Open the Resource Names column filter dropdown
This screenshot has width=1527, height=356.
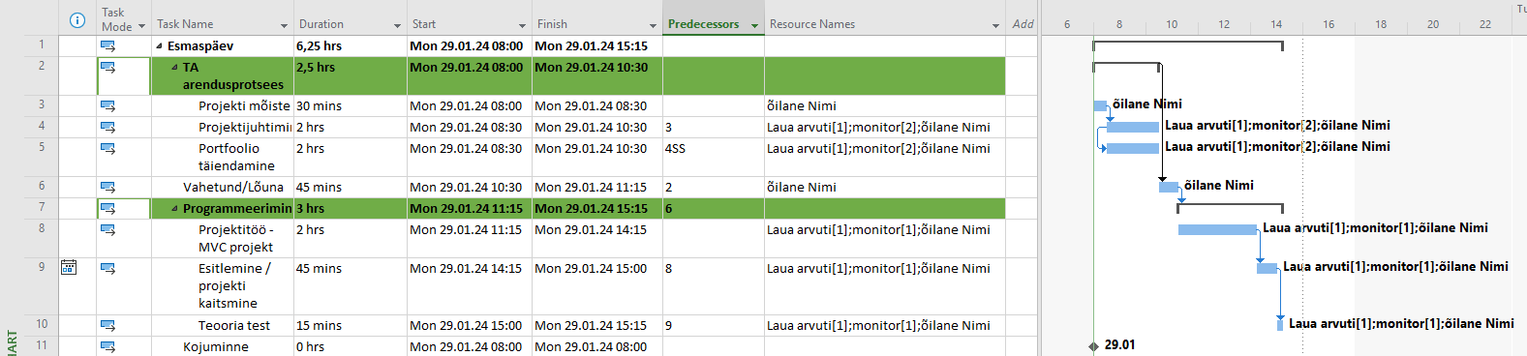click(x=995, y=26)
